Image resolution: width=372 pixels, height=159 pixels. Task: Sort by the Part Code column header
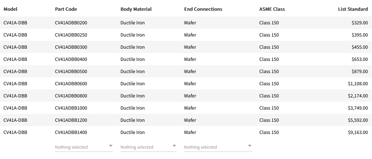[66, 9]
